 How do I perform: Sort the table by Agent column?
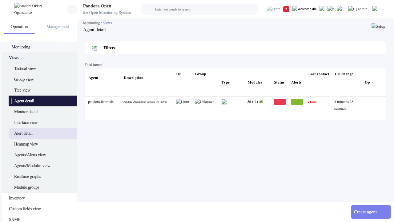93,78
